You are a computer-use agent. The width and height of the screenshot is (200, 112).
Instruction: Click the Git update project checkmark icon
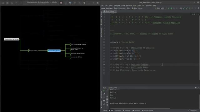184,8
